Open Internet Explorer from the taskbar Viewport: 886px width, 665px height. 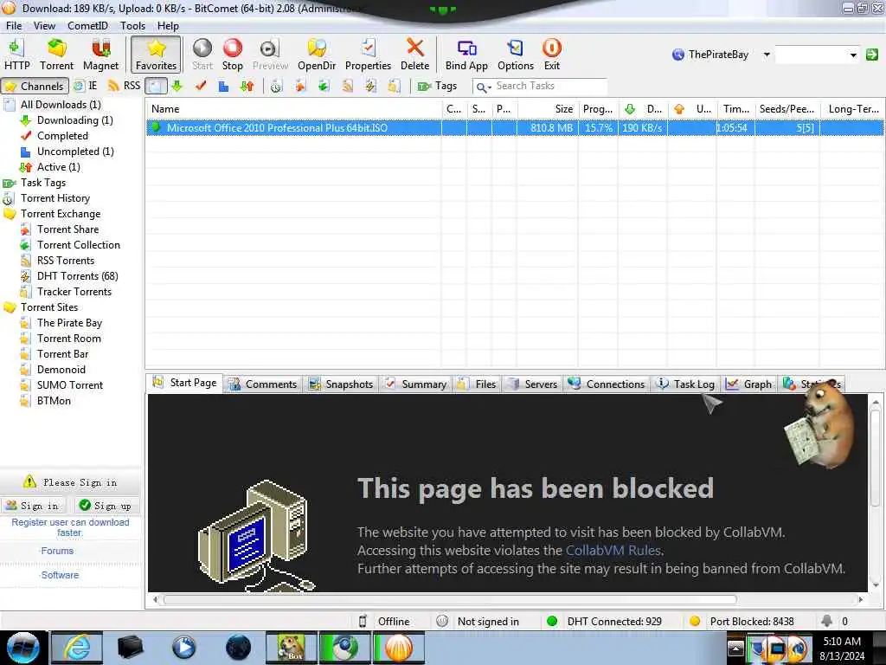(77, 648)
